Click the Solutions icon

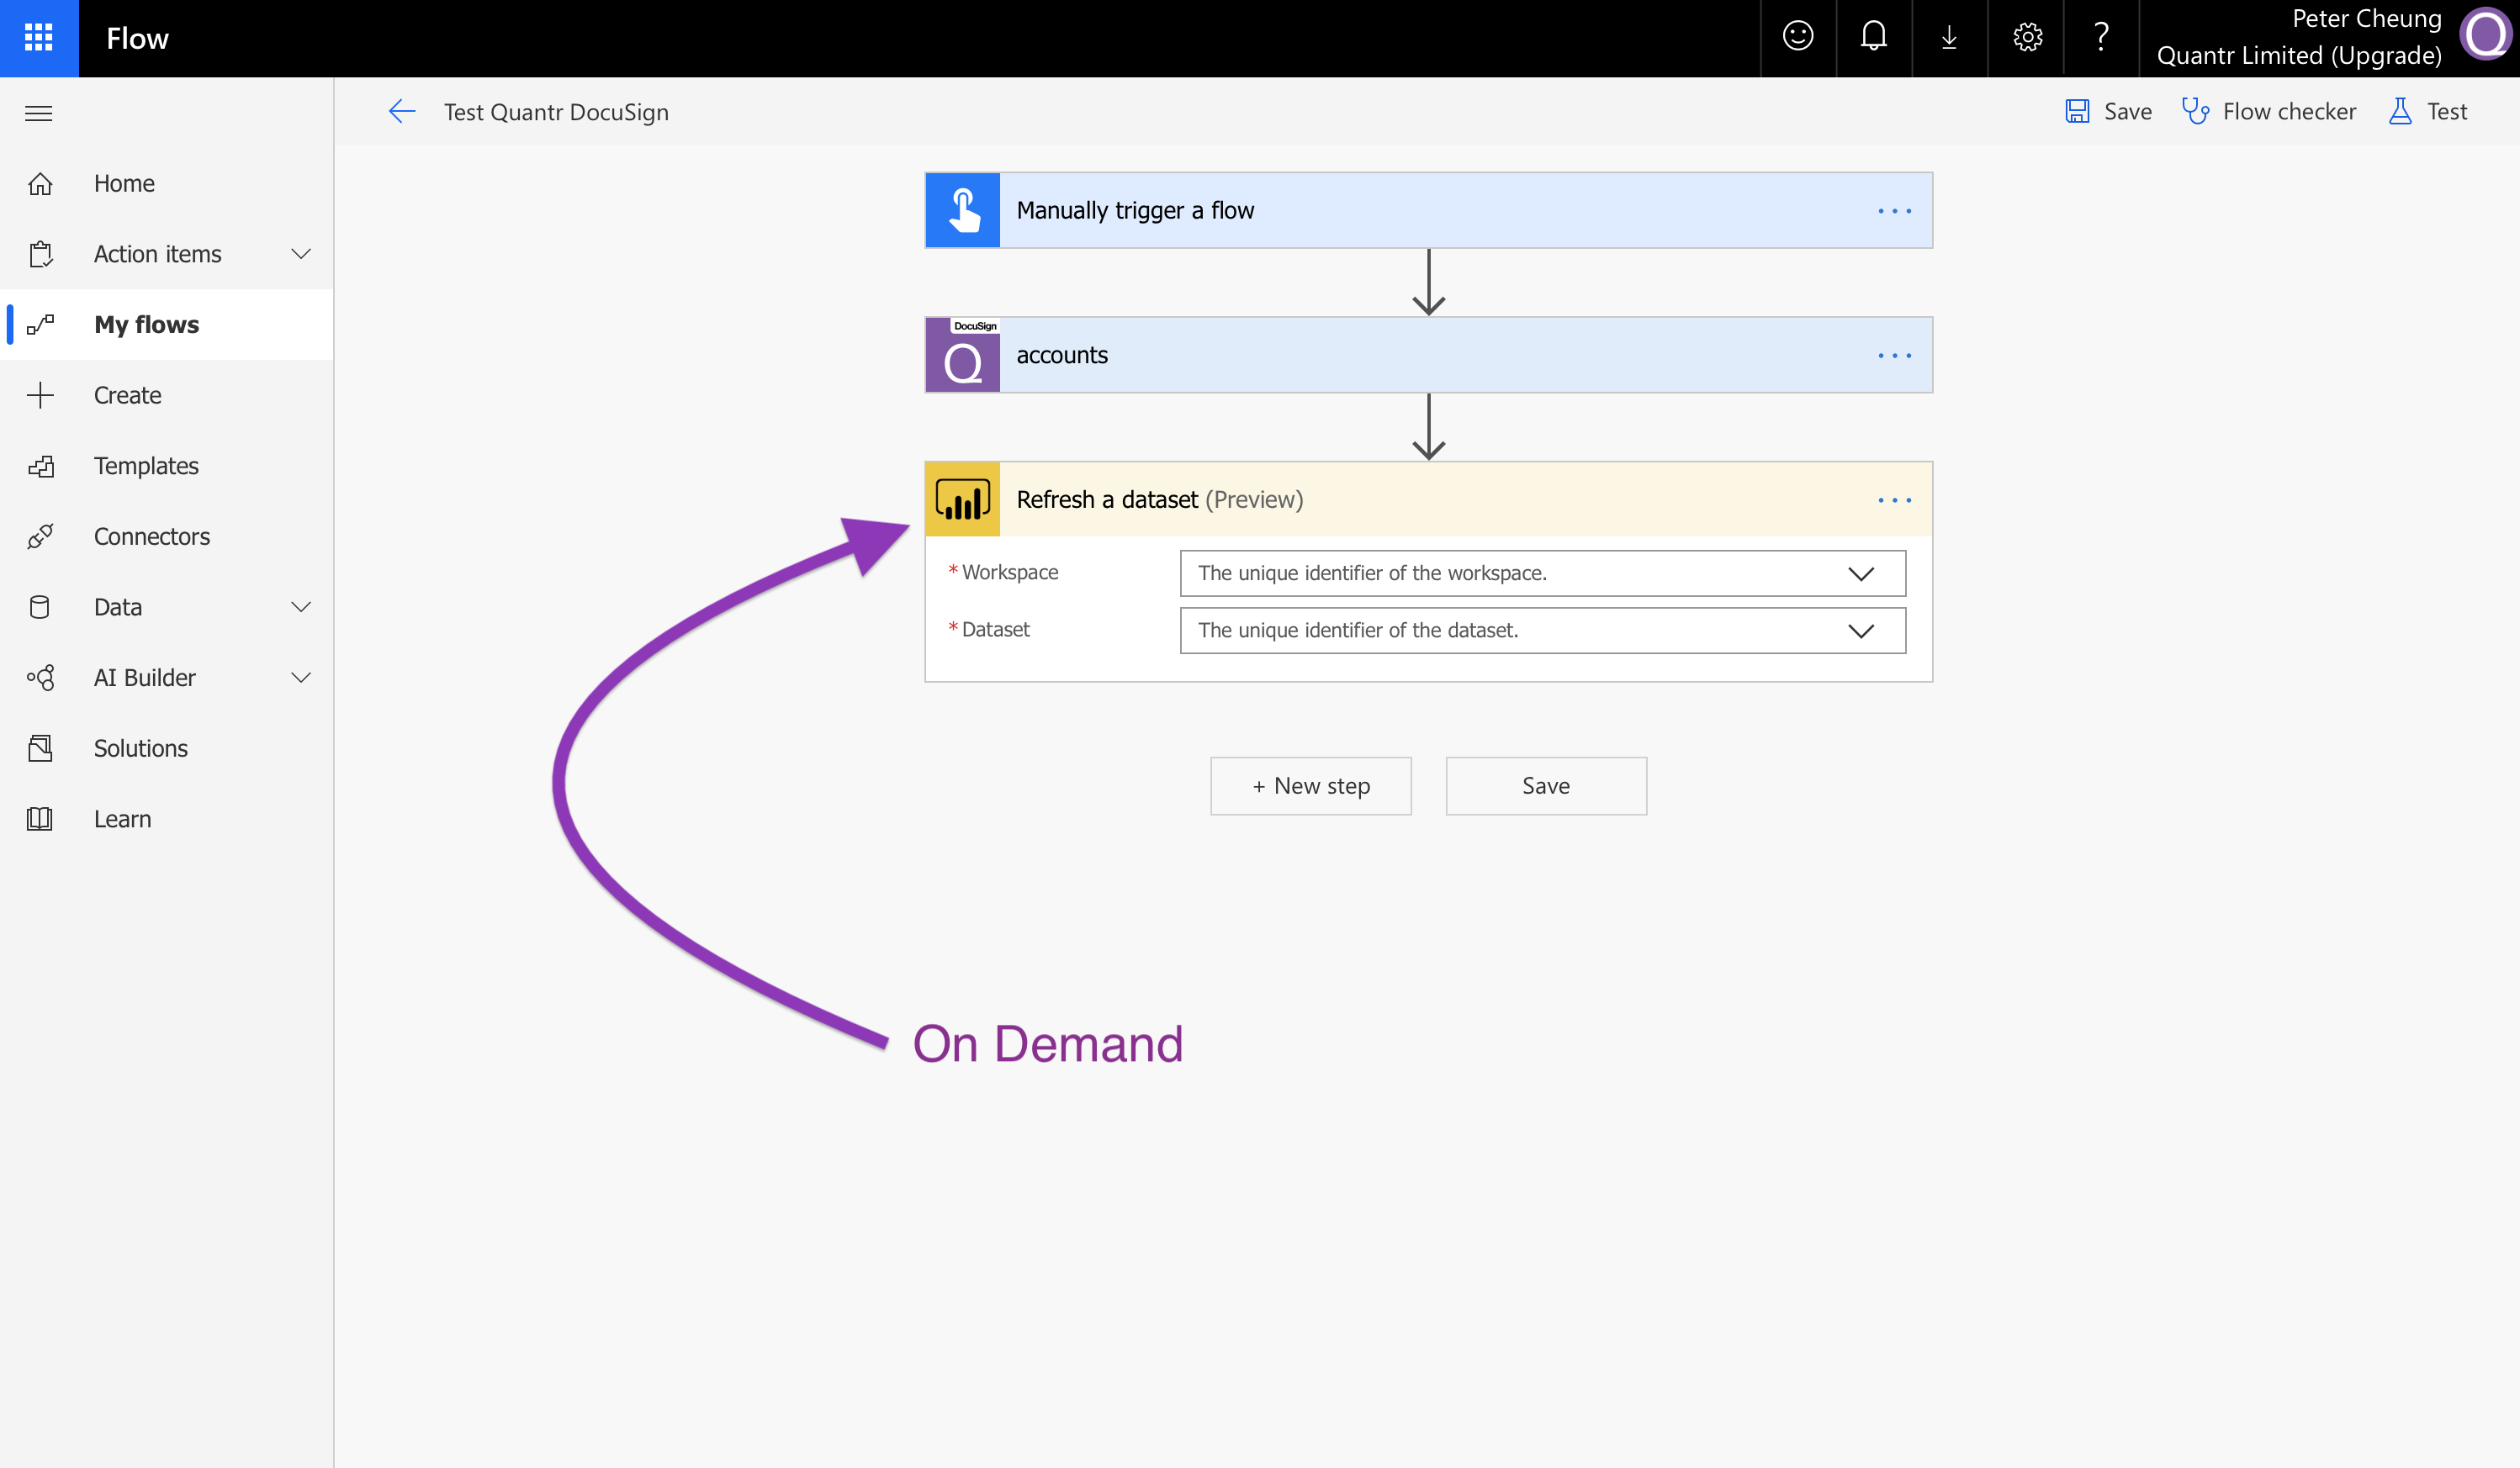pyautogui.click(x=40, y=747)
